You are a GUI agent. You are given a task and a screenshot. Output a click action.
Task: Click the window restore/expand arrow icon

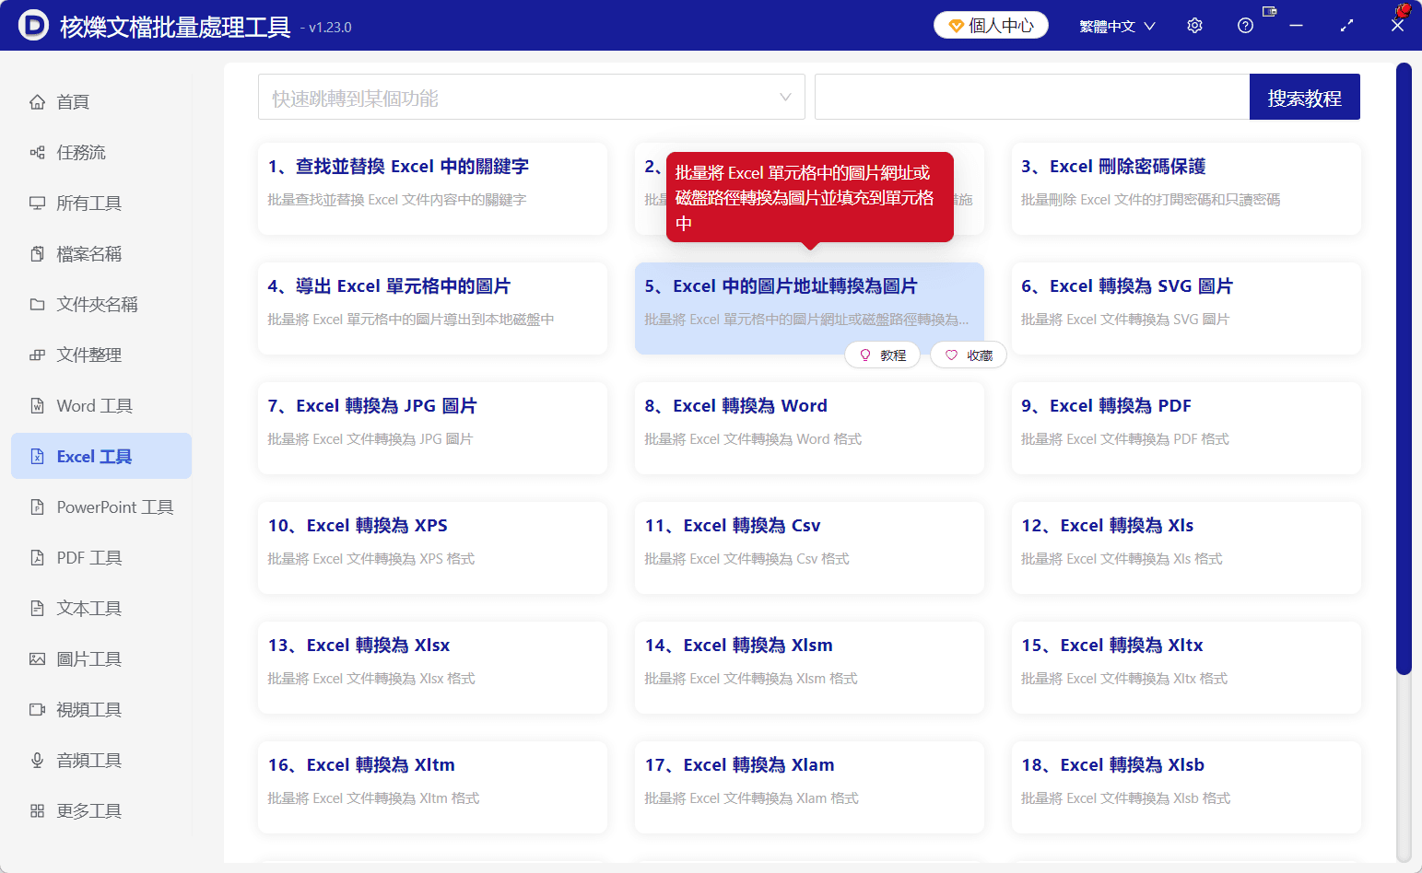[1346, 26]
